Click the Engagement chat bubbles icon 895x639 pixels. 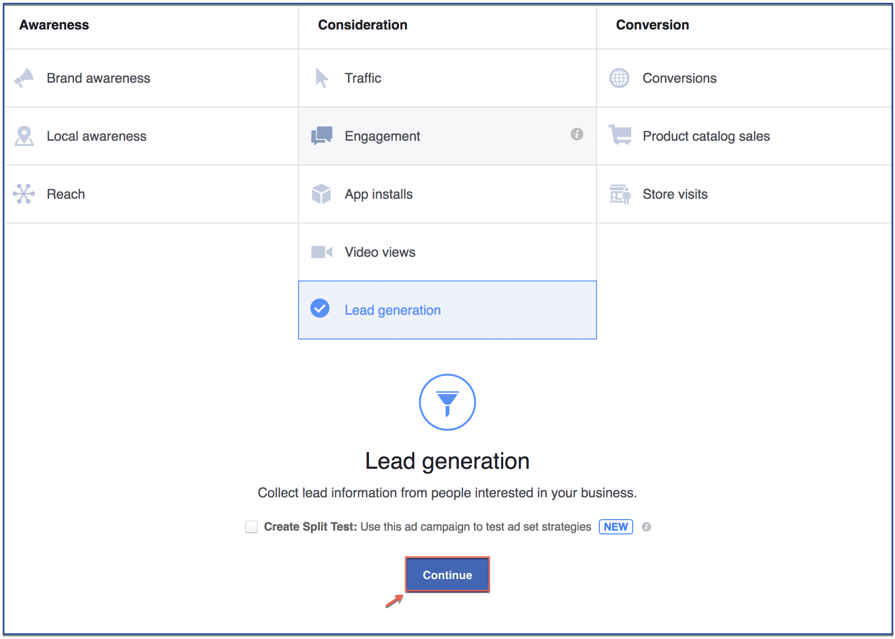[x=322, y=136]
